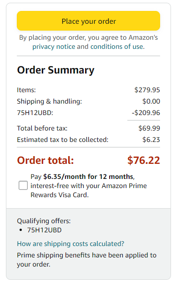The height and width of the screenshot is (283, 176).
Task: Click the Order Summary heading
Action: [x=55, y=70]
